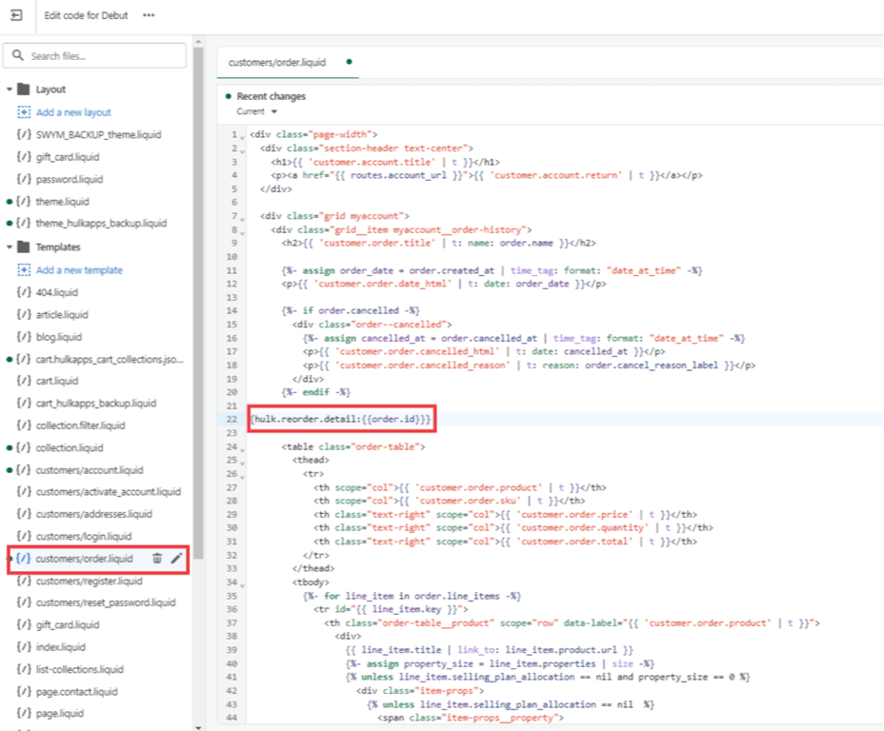Image resolution: width=884 pixels, height=731 pixels.
Task: Click the Layout folder icon
Action: [24, 89]
